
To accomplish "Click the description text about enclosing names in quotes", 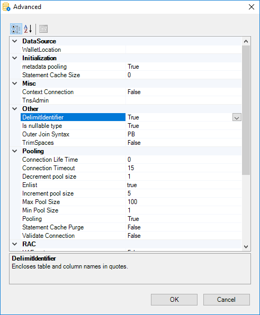I will (x=70, y=266).
